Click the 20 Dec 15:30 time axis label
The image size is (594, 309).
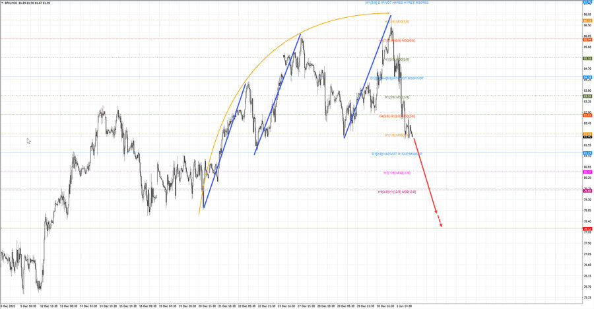pos(207,306)
